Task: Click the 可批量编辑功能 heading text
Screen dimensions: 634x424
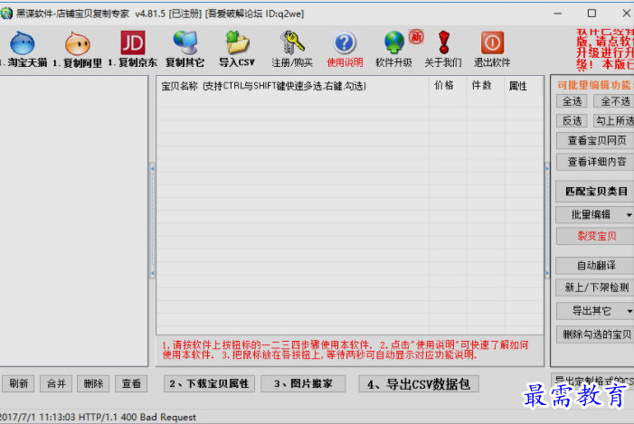Action: tap(595, 85)
